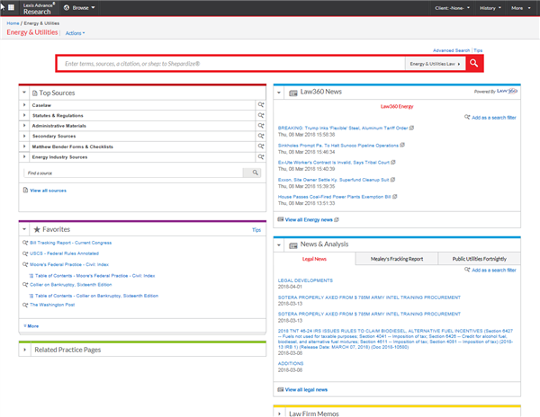Viewport: 540px width, 417px height.
Task: Open the Browse menu
Action: pos(79,7)
